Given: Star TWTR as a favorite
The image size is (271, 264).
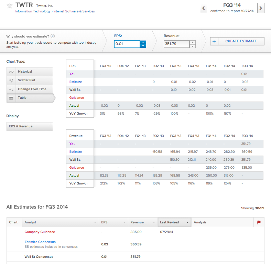Looking at the screenshot, I should (x=10, y=6).
